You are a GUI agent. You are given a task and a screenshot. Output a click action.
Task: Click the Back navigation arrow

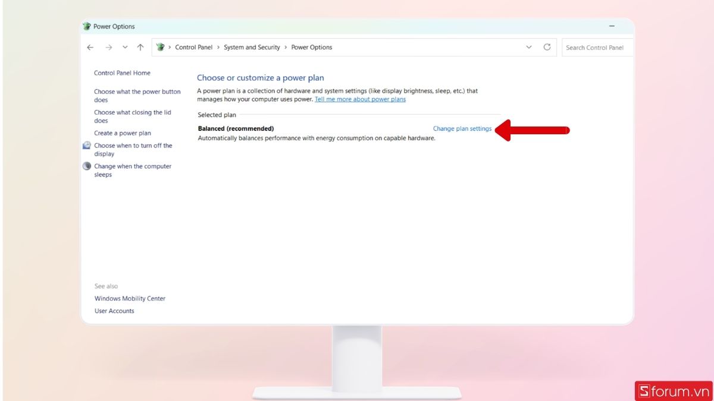click(x=90, y=47)
